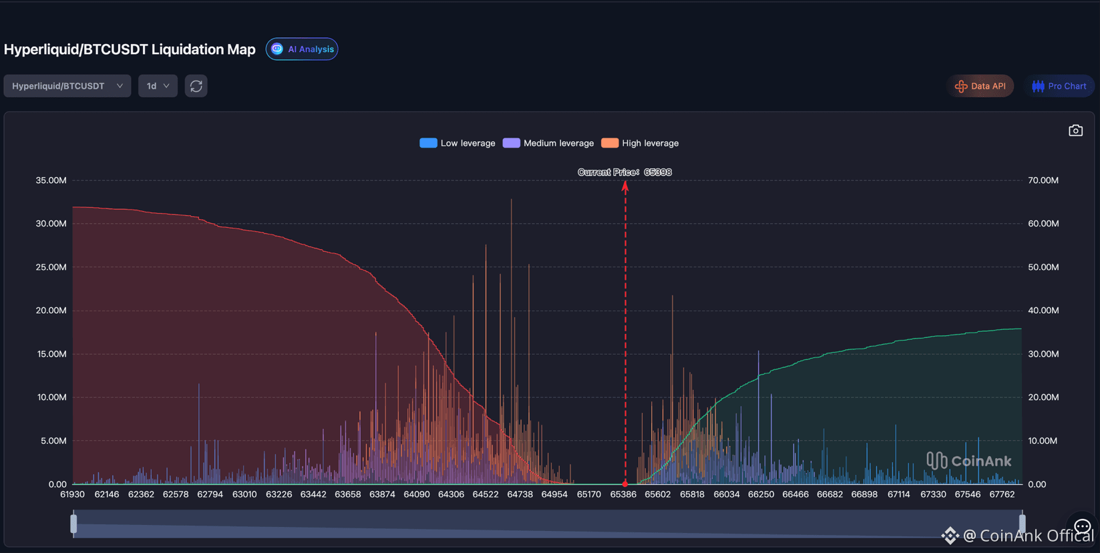
Task: Click the 64090 price axis label
Action: click(417, 494)
